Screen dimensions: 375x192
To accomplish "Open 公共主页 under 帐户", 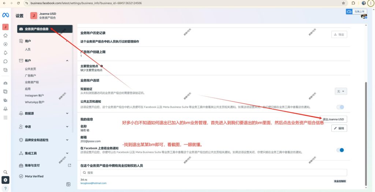I will pyautogui.click(x=31, y=69).
